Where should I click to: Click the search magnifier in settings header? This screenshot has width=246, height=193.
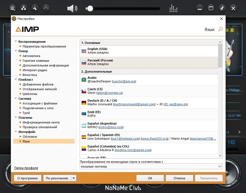point(221,29)
